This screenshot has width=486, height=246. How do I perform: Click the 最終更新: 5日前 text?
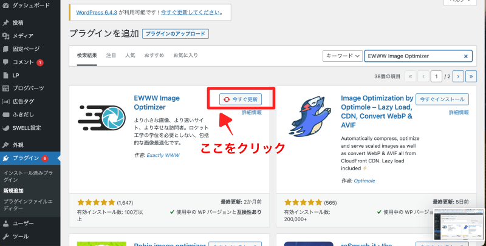(x=451, y=202)
